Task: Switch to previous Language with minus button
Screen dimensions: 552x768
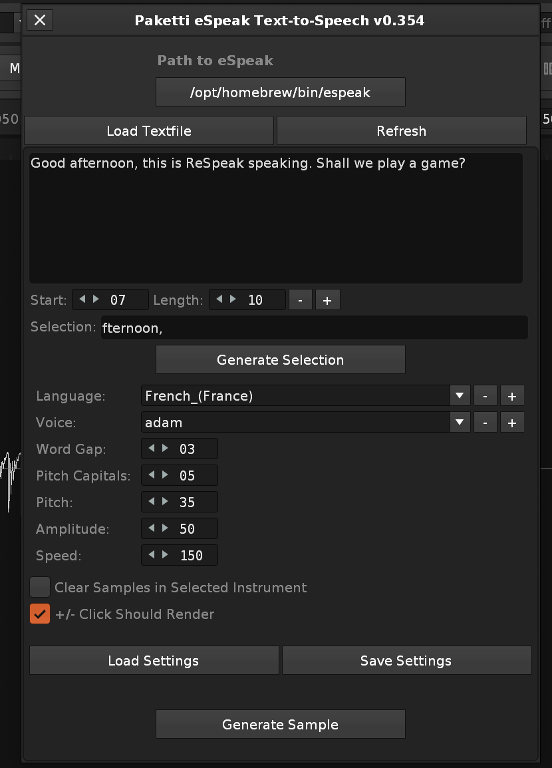Action: [485, 396]
